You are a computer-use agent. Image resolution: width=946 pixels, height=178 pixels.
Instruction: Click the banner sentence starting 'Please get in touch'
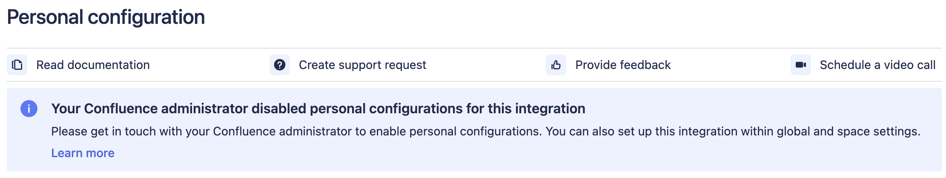296,131
